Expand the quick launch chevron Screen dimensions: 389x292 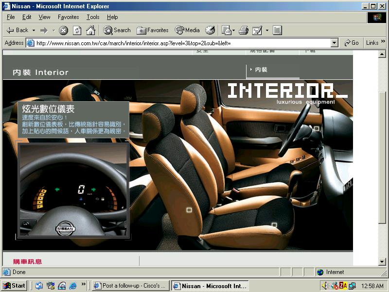point(83,284)
